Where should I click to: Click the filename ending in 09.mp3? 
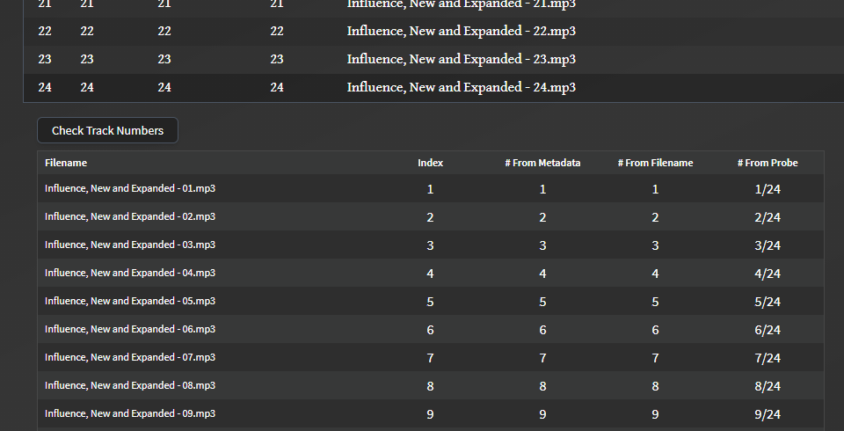(x=130, y=413)
